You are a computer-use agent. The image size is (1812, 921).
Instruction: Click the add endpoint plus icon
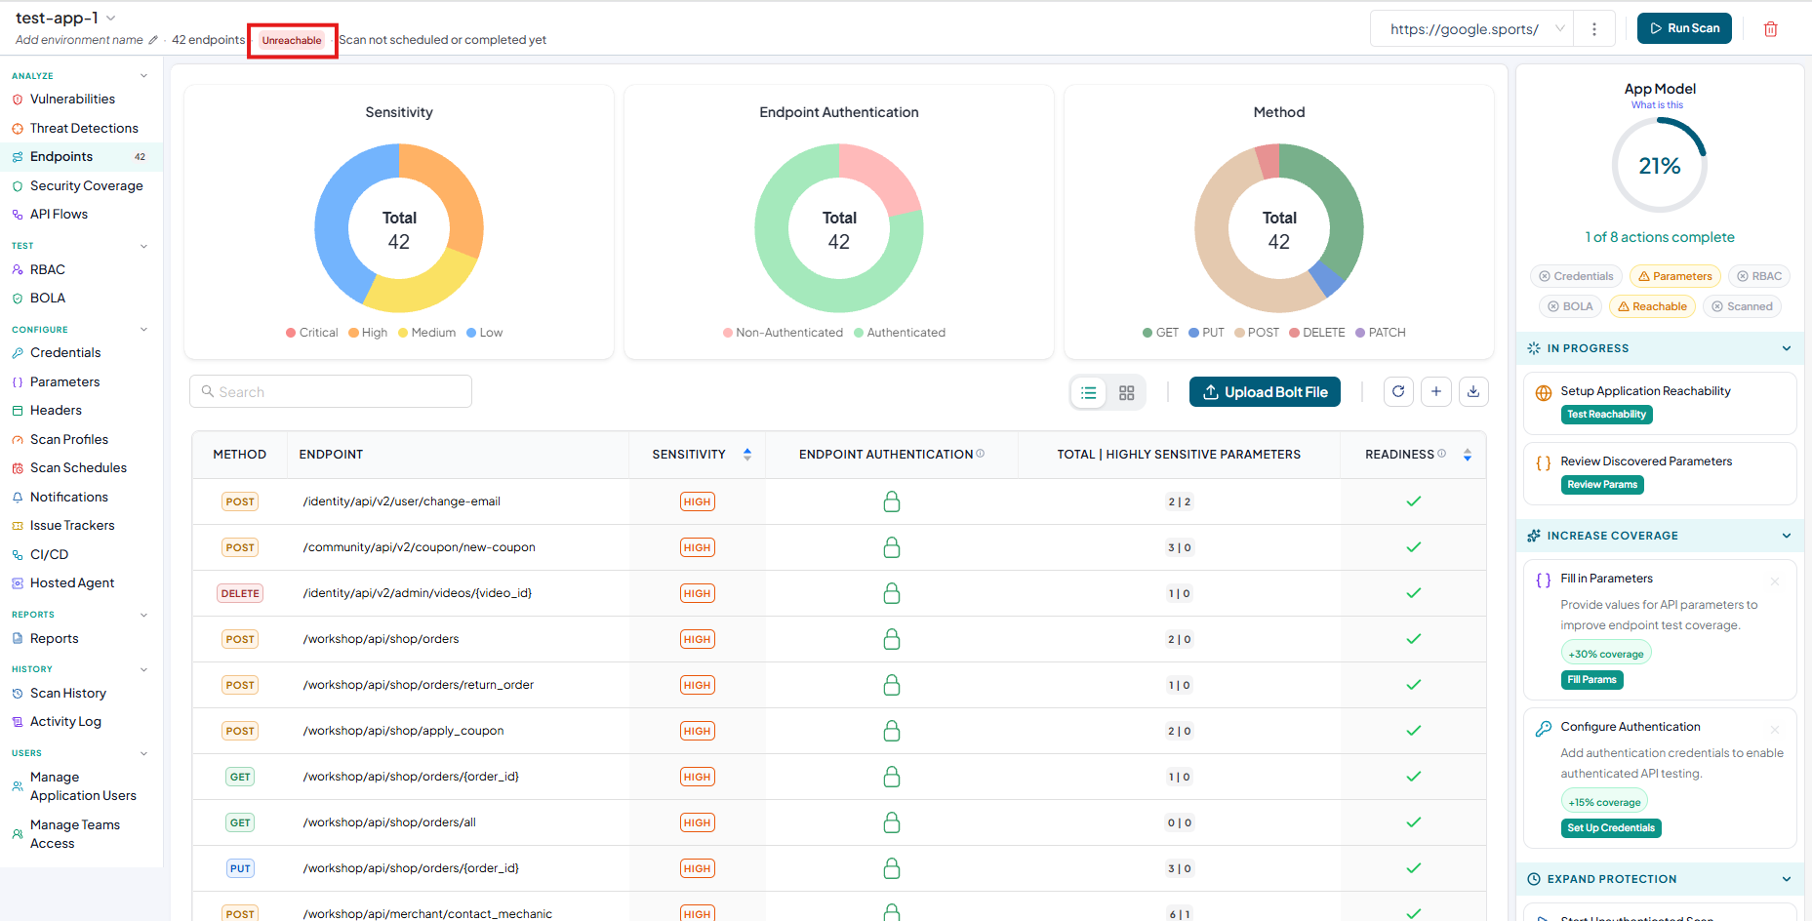tap(1436, 391)
